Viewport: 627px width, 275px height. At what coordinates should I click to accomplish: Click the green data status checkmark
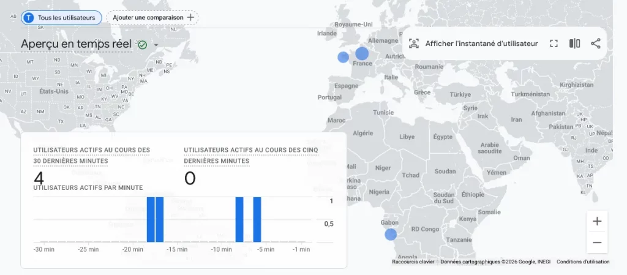pyautogui.click(x=143, y=45)
